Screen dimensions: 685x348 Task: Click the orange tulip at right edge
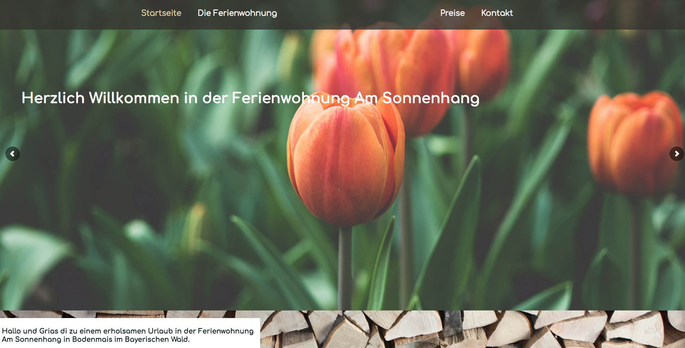635,143
